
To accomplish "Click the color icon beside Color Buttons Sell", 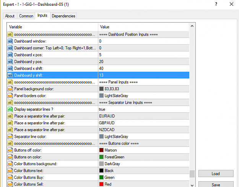I will coord(10,184).
